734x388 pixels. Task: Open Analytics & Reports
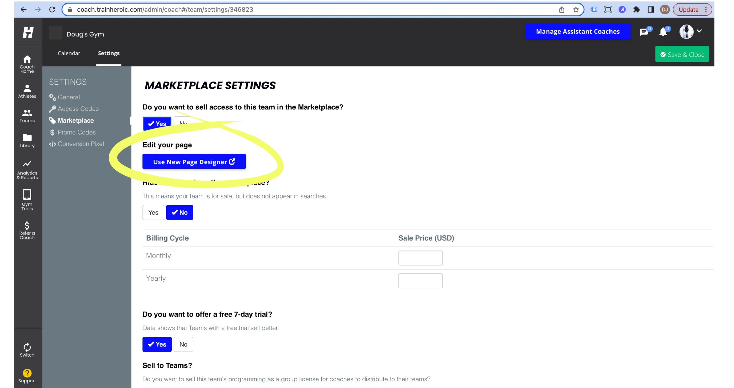coord(27,170)
